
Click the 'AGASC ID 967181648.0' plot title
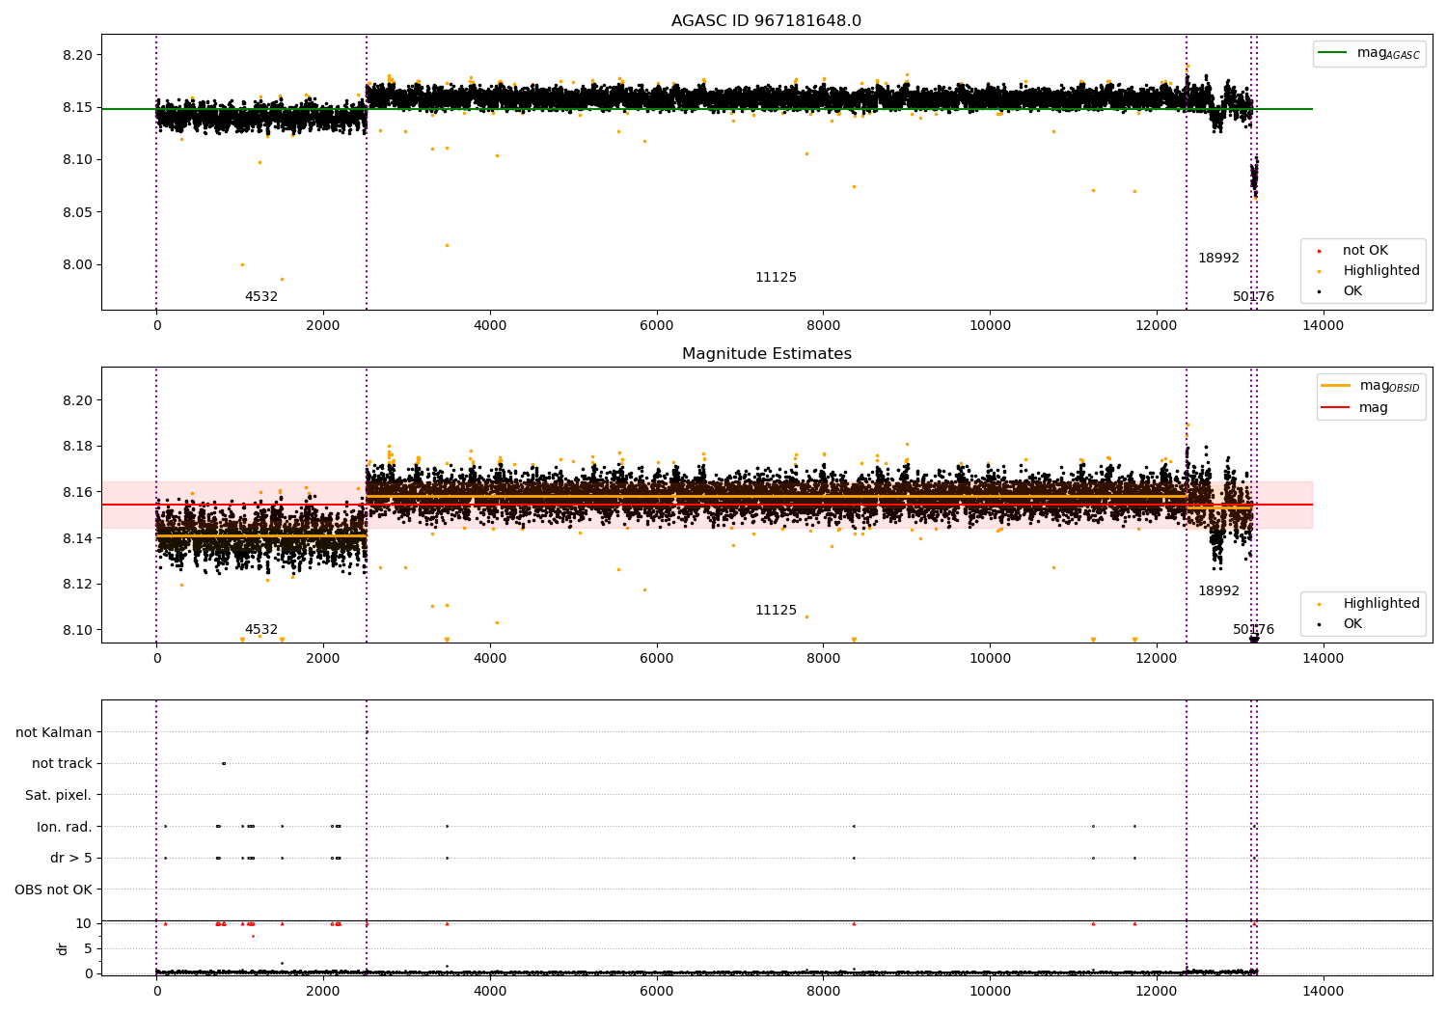(x=766, y=21)
